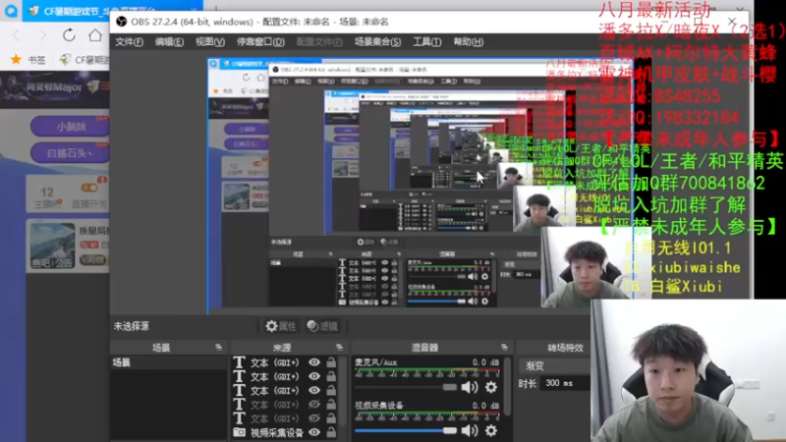This screenshot has width=786, height=442.
Task: Toggle the 直播开关 switch in browser
Action: [x=89, y=188]
